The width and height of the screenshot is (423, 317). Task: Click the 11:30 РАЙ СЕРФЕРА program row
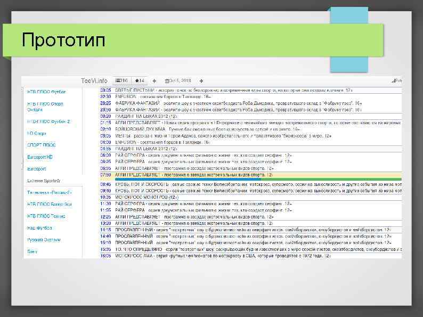(x=250, y=204)
